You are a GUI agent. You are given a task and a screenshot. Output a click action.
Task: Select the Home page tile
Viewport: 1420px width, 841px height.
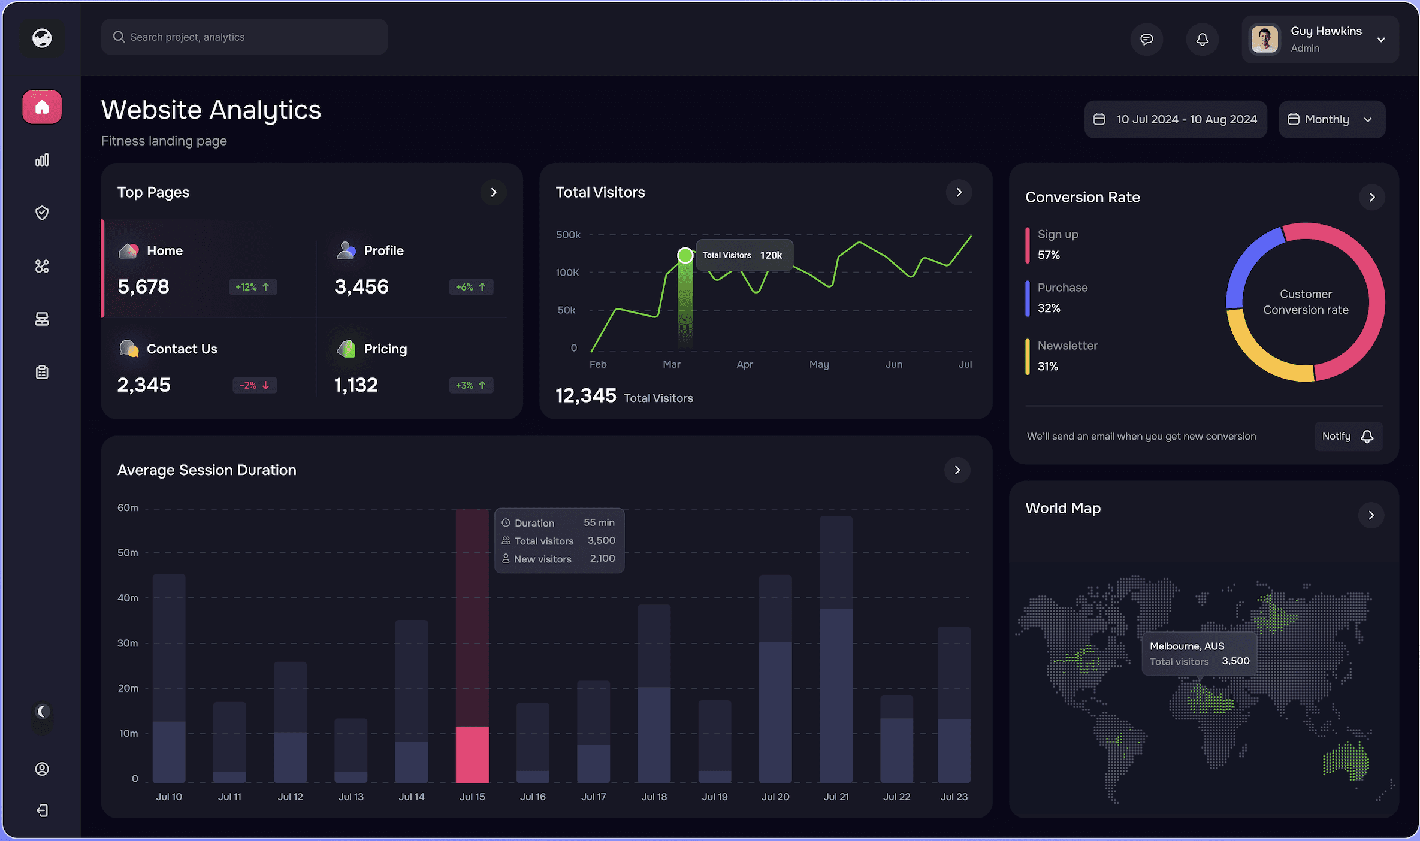209,268
